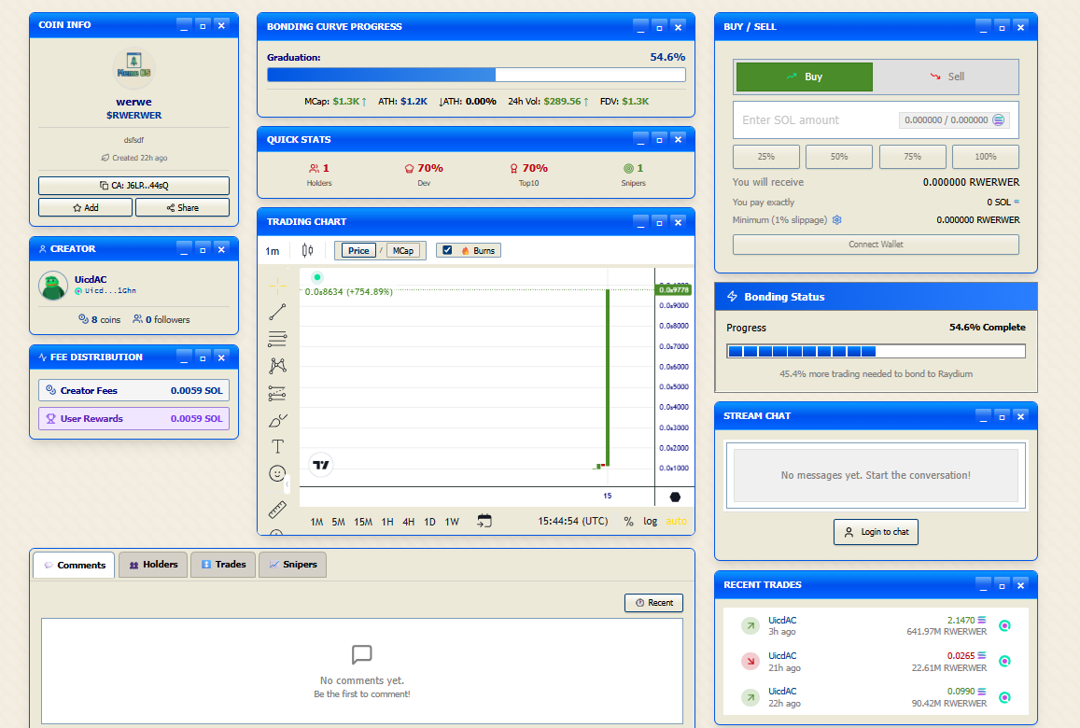The width and height of the screenshot is (1080, 728).
Task: Open the Snipers tab
Action: 292,565
